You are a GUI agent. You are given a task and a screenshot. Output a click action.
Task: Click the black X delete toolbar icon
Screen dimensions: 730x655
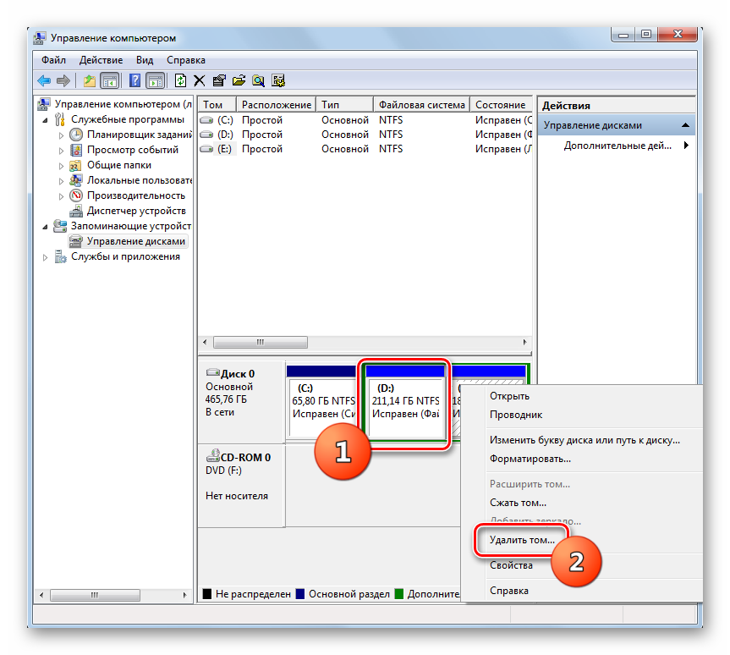(200, 80)
